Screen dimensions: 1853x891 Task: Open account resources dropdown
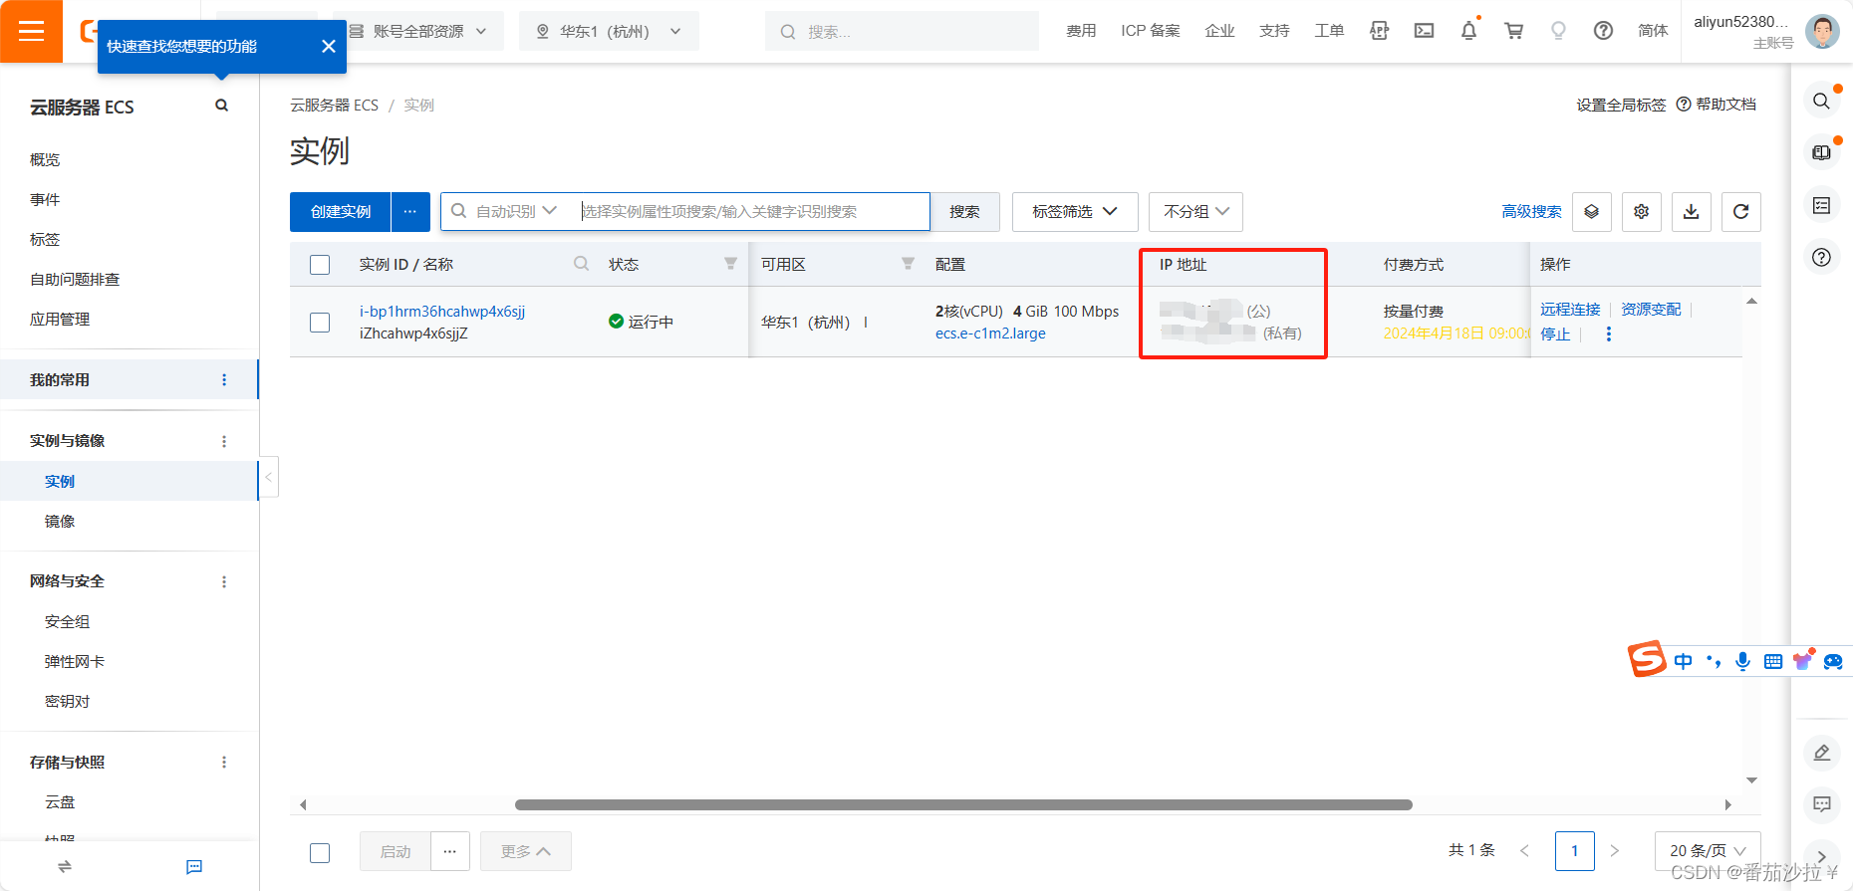418,31
